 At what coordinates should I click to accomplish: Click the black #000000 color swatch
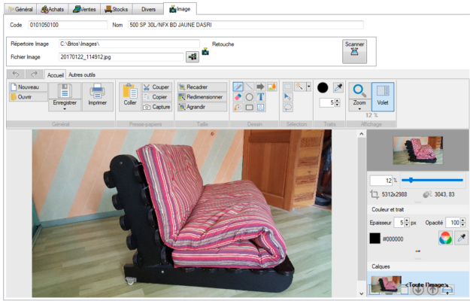pos(374,239)
